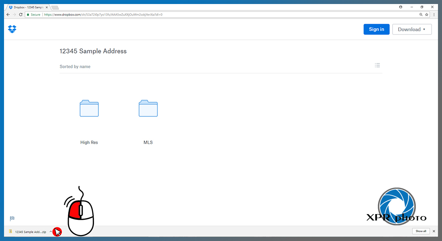Reload the Dropbox page
The width and height of the screenshot is (442, 241).
[20, 14]
